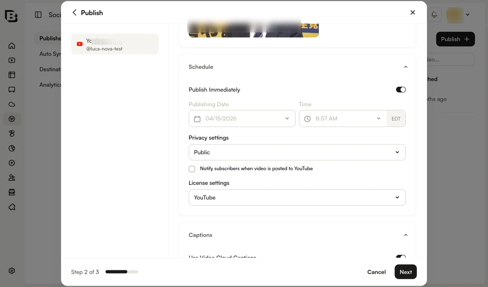Toggle the sidebar panel icon in header
The width and height of the screenshot is (488, 287).
click(x=38, y=15)
